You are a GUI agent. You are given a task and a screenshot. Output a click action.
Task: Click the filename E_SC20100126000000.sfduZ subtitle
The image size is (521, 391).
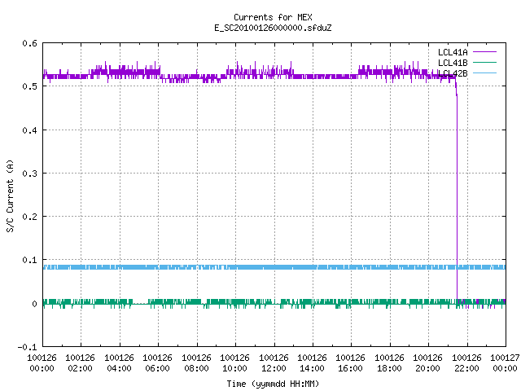click(273, 28)
